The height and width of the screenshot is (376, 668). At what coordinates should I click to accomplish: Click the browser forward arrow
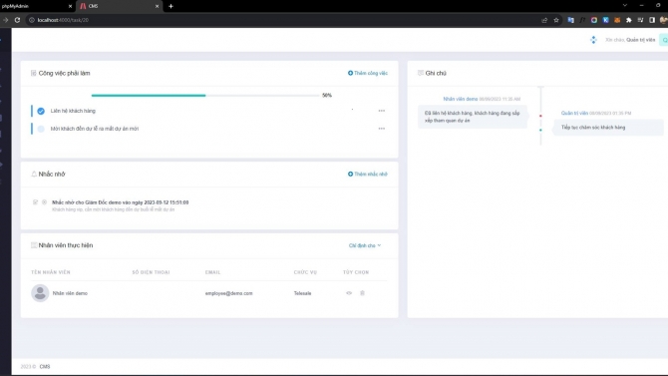(x=6, y=20)
